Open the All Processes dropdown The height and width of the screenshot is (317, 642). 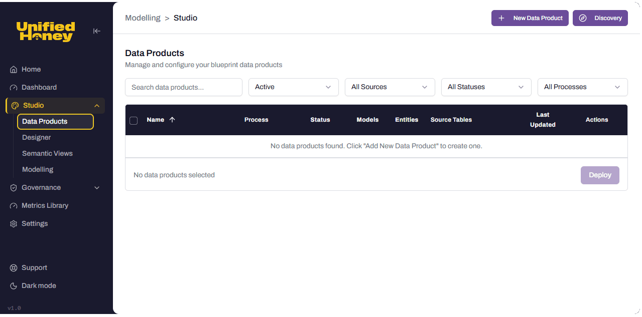[583, 87]
